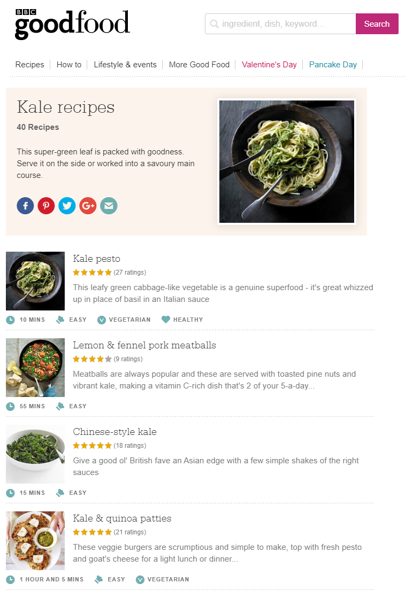Go to Valentine's Day link
Screen dimensions: 405x591
pos(269,65)
